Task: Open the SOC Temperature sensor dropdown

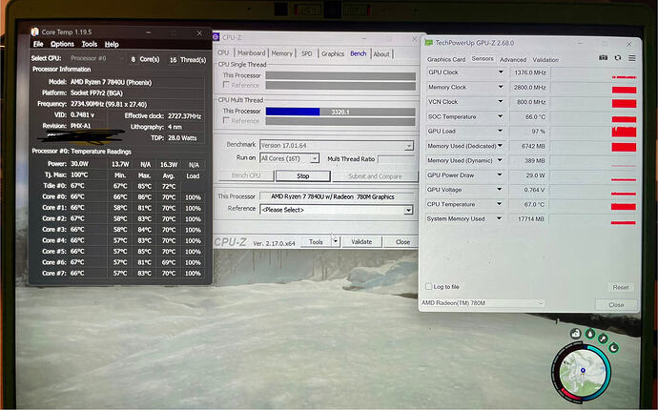Action: [501, 116]
